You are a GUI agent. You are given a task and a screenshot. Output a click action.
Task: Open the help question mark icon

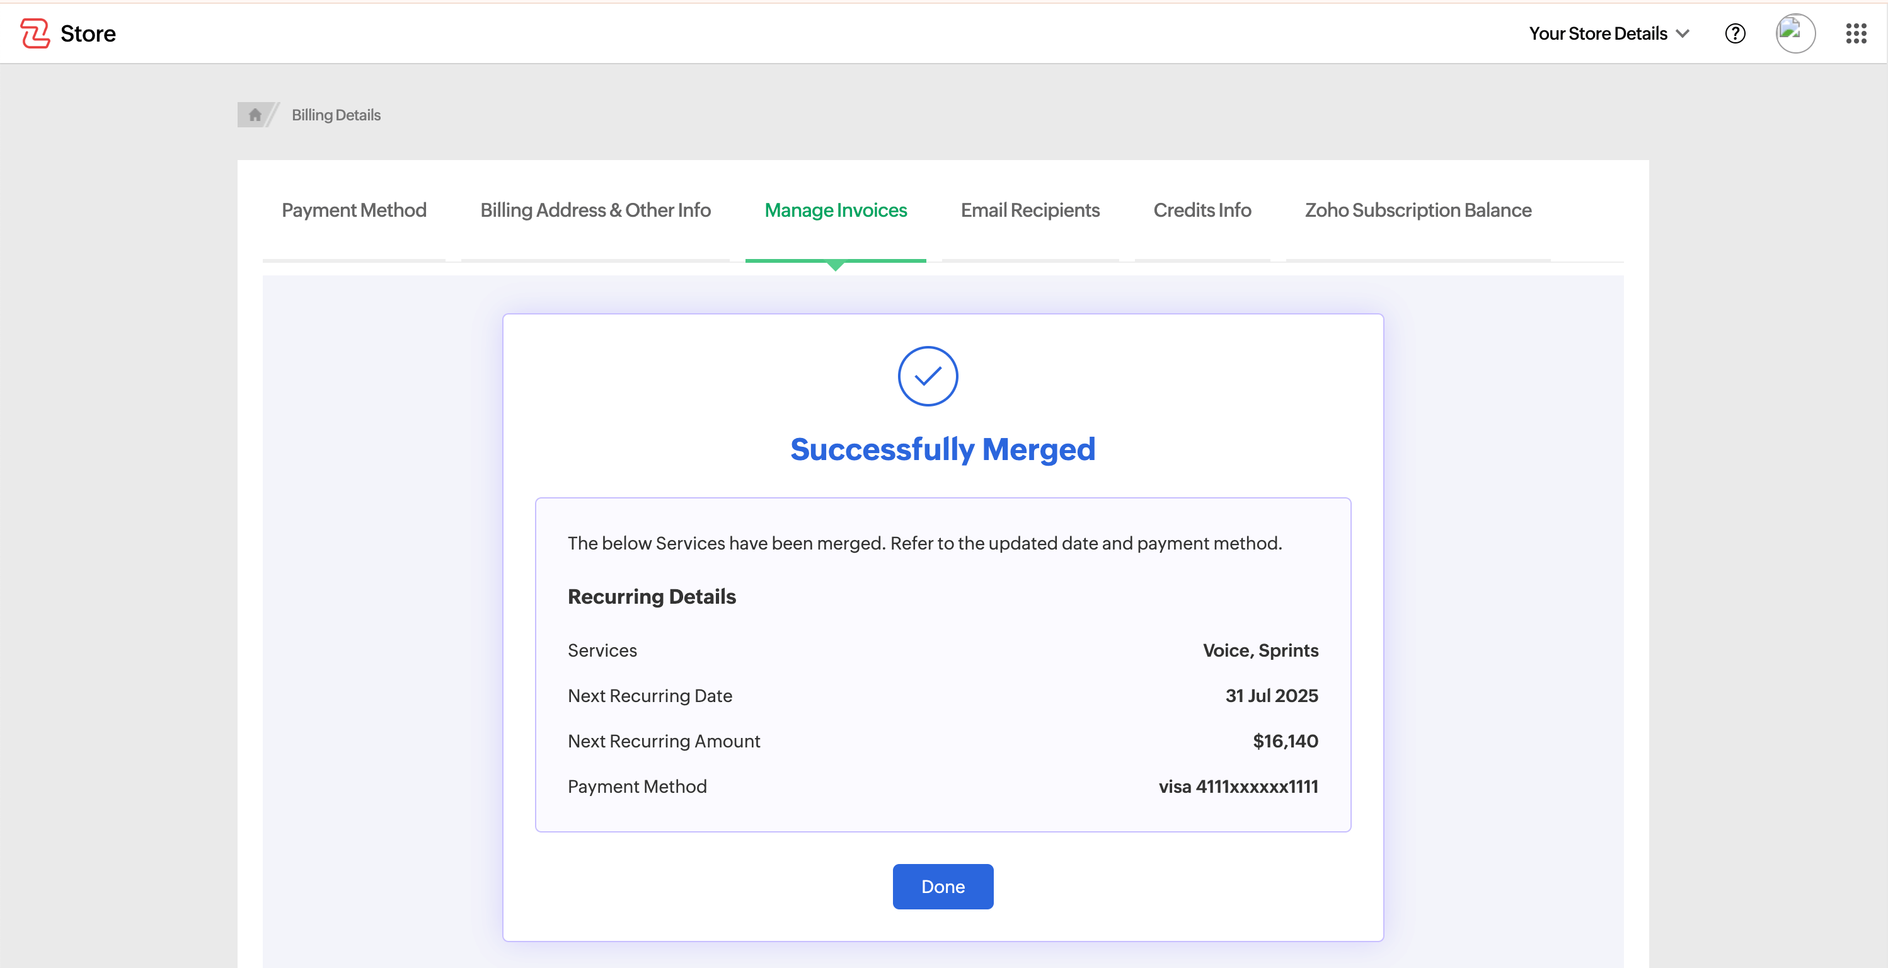coord(1735,33)
